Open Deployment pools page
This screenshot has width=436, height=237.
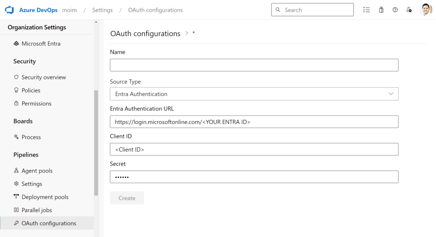click(45, 197)
